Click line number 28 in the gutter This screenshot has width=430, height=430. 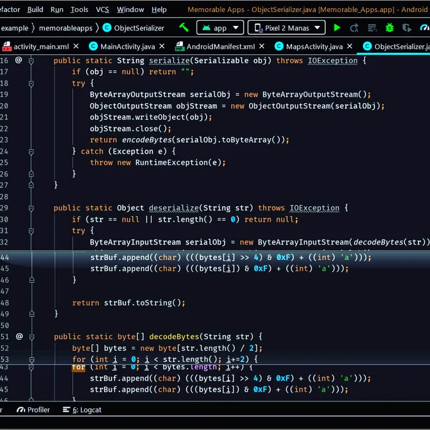[x=4, y=197]
